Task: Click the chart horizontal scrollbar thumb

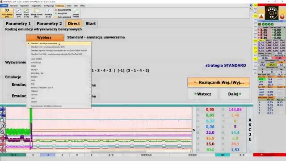Action: pos(118,151)
